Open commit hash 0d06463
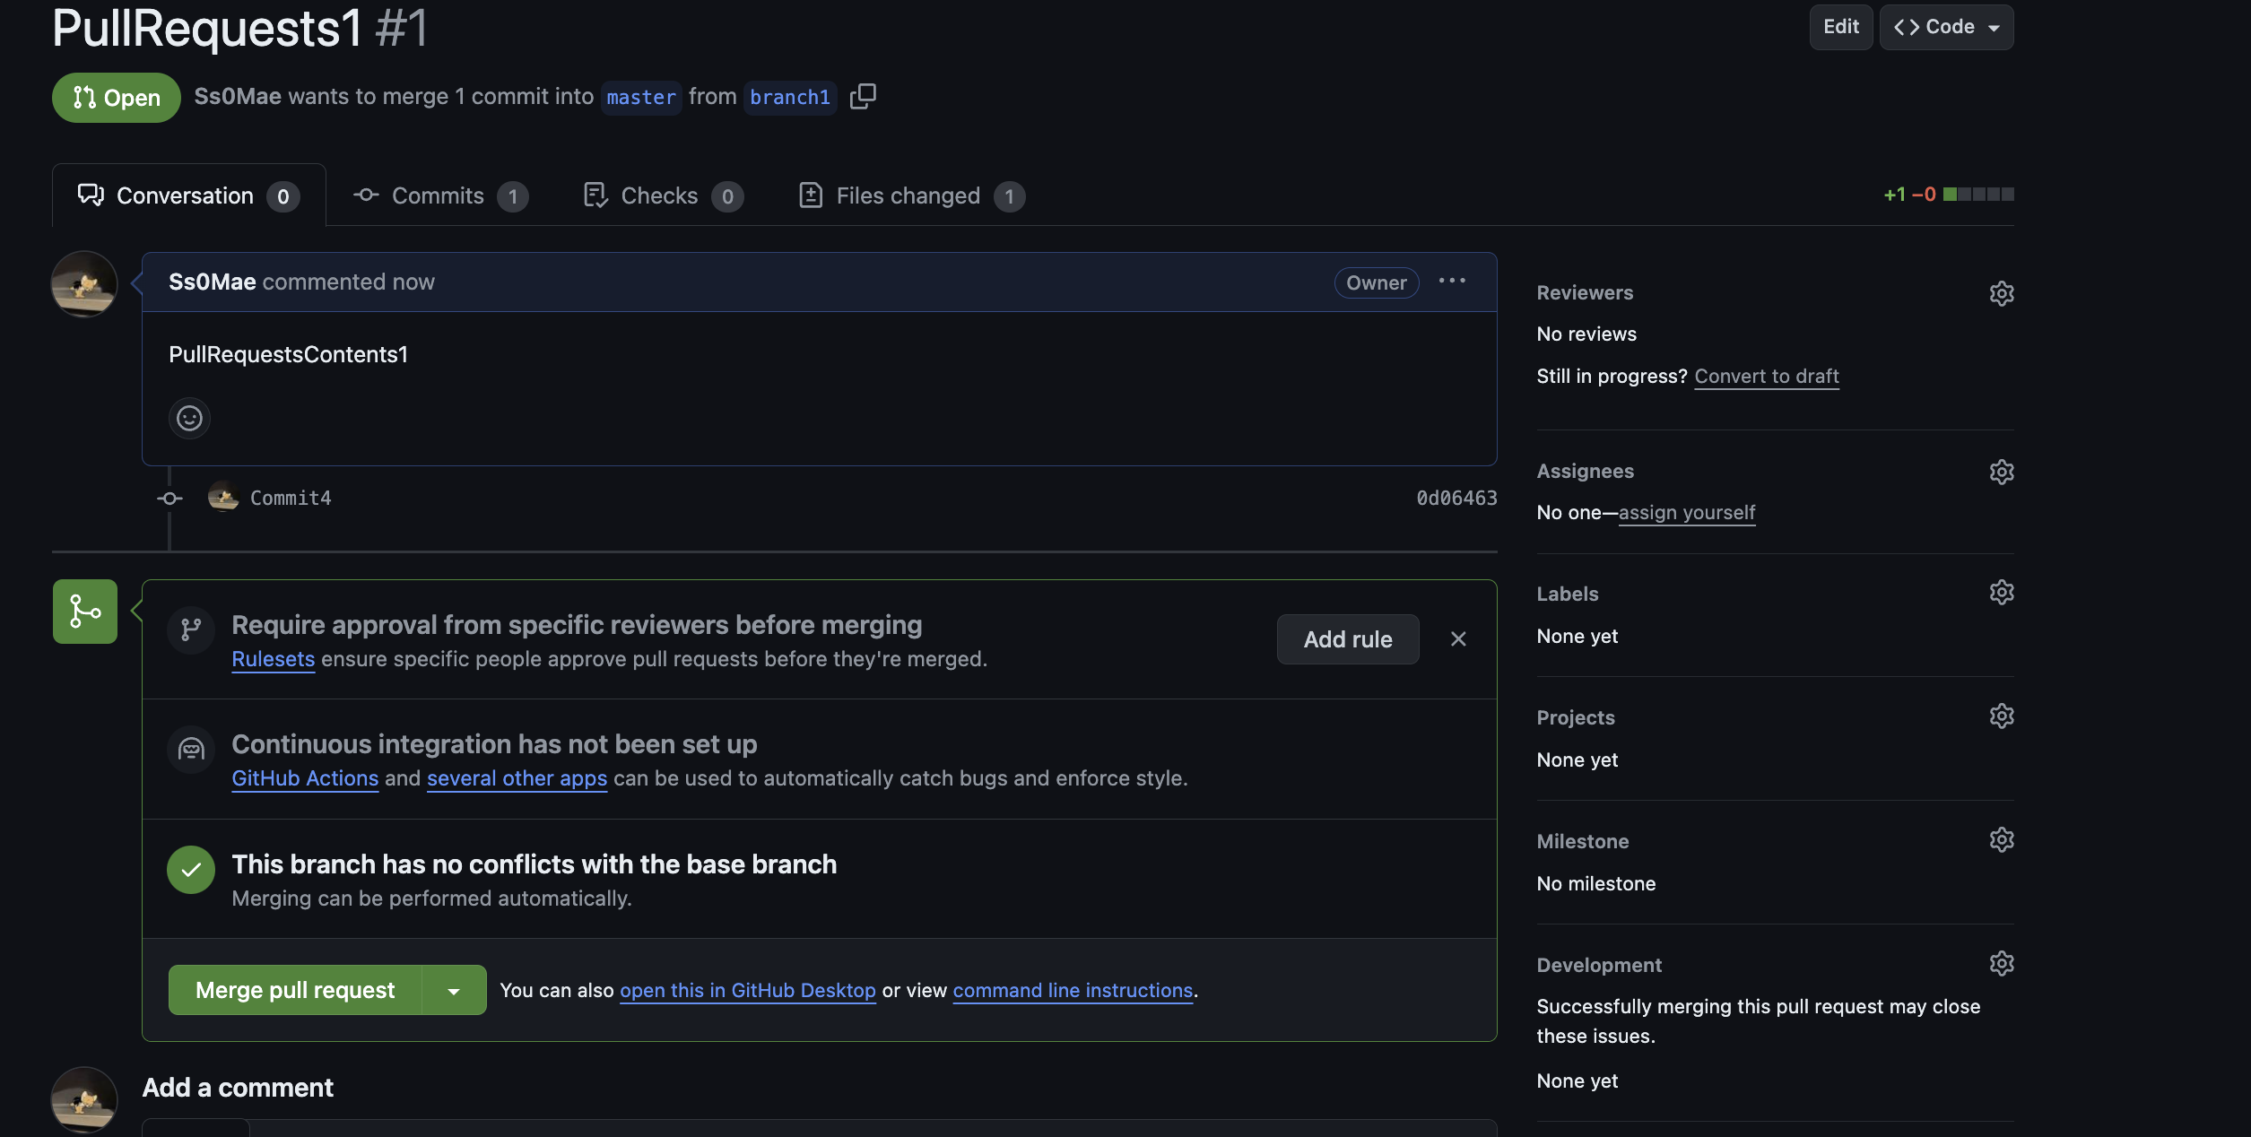 pyautogui.click(x=1456, y=498)
